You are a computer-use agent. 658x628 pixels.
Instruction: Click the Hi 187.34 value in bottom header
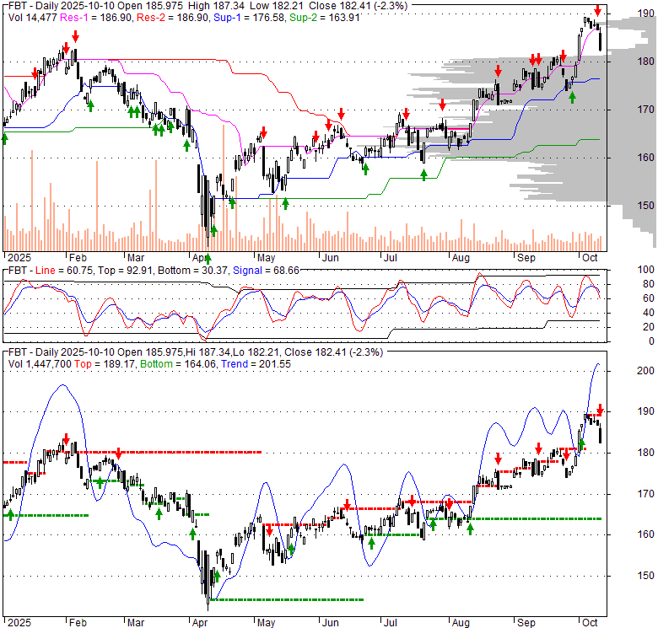tap(207, 352)
